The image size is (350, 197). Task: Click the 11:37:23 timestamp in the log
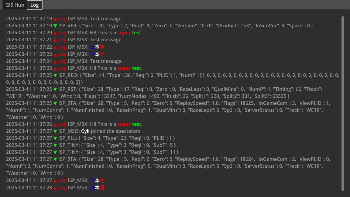coord(29,54)
